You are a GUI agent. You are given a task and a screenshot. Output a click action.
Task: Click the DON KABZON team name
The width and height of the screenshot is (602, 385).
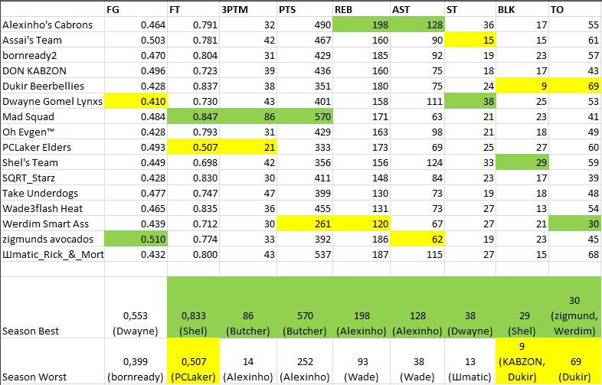pyautogui.click(x=53, y=70)
